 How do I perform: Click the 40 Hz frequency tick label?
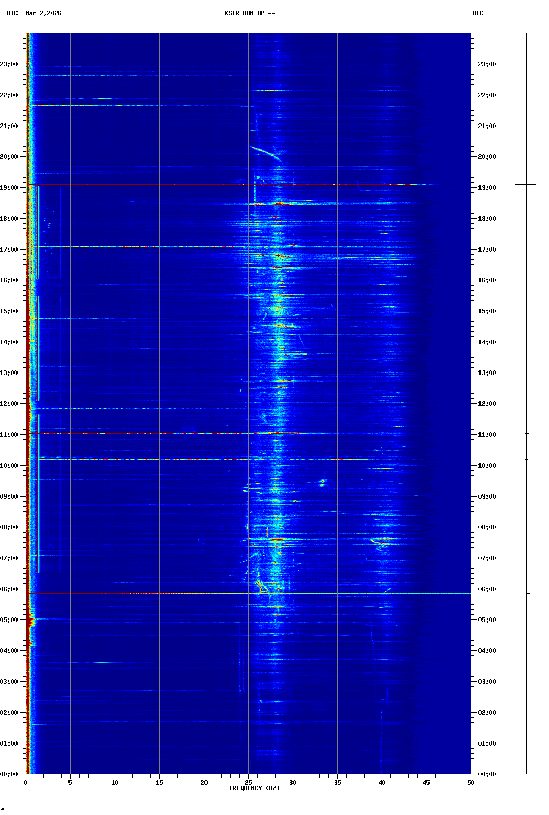tap(382, 783)
